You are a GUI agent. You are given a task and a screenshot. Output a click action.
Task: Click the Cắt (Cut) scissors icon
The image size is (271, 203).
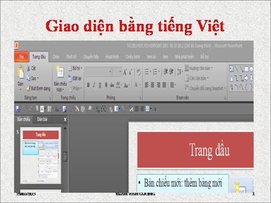(x=29, y=68)
